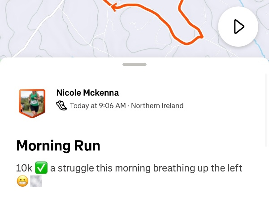Tap the Today at 9:06 AM timestamp
The image size is (269, 202).
coord(98,106)
